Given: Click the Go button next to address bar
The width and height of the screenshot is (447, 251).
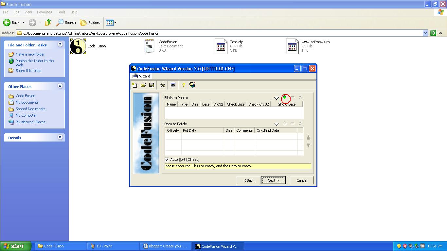Looking at the screenshot, I should (x=437, y=33).
